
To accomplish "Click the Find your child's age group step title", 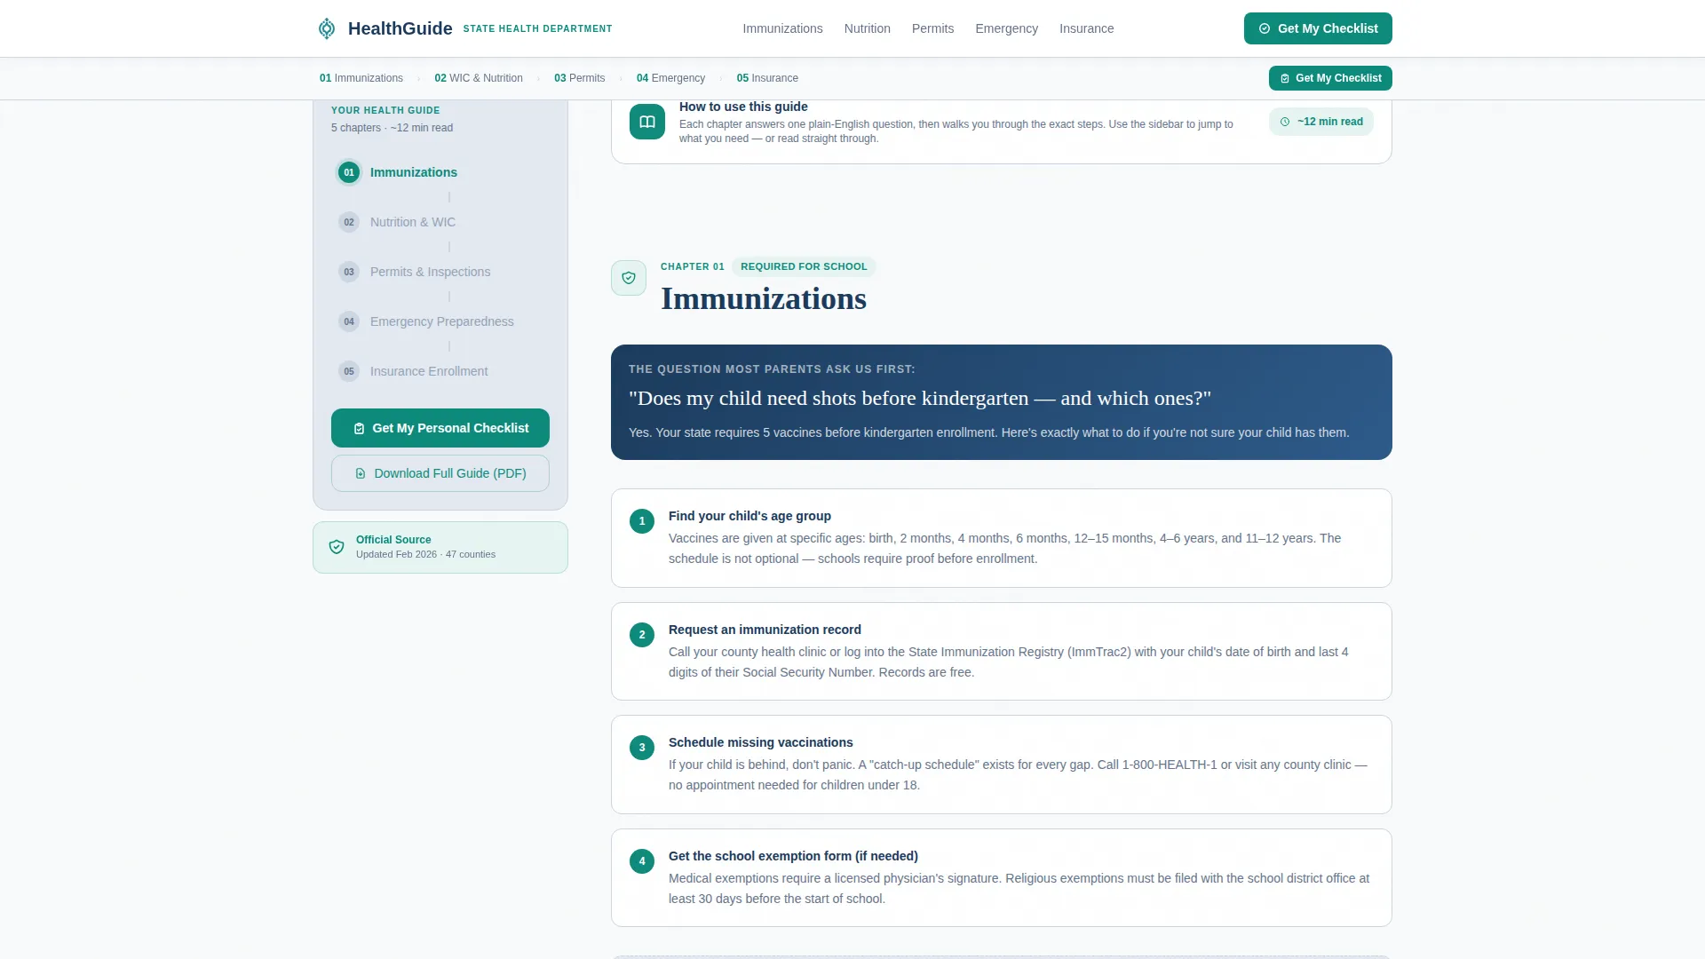I will [749, 516].
